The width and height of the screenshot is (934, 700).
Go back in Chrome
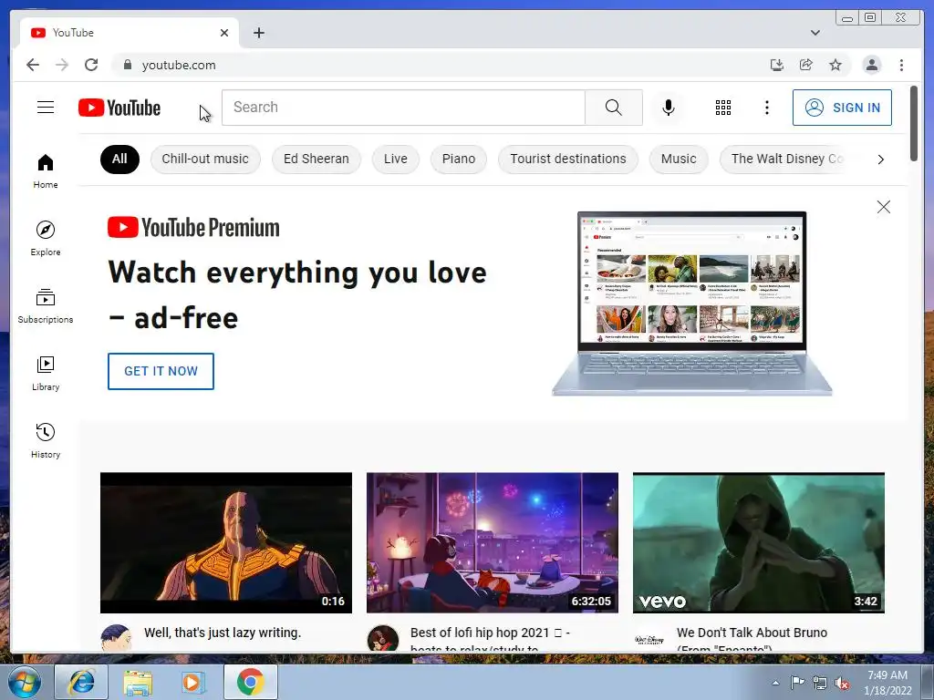coord(33,65)
